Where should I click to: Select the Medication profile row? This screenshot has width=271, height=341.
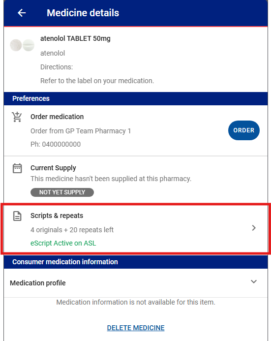tap(136, 283)
